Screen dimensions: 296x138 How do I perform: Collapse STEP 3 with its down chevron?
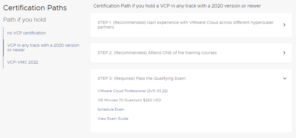pos(284,78)
